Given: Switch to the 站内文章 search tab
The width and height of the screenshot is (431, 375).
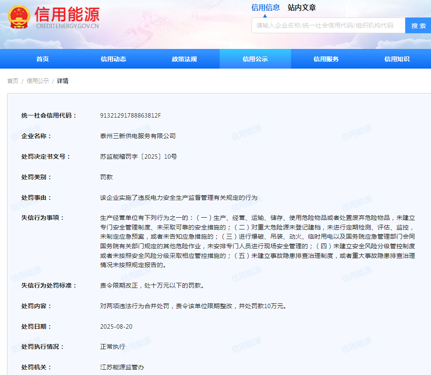Looking at the screenshot, I should (x=301, y=7).
